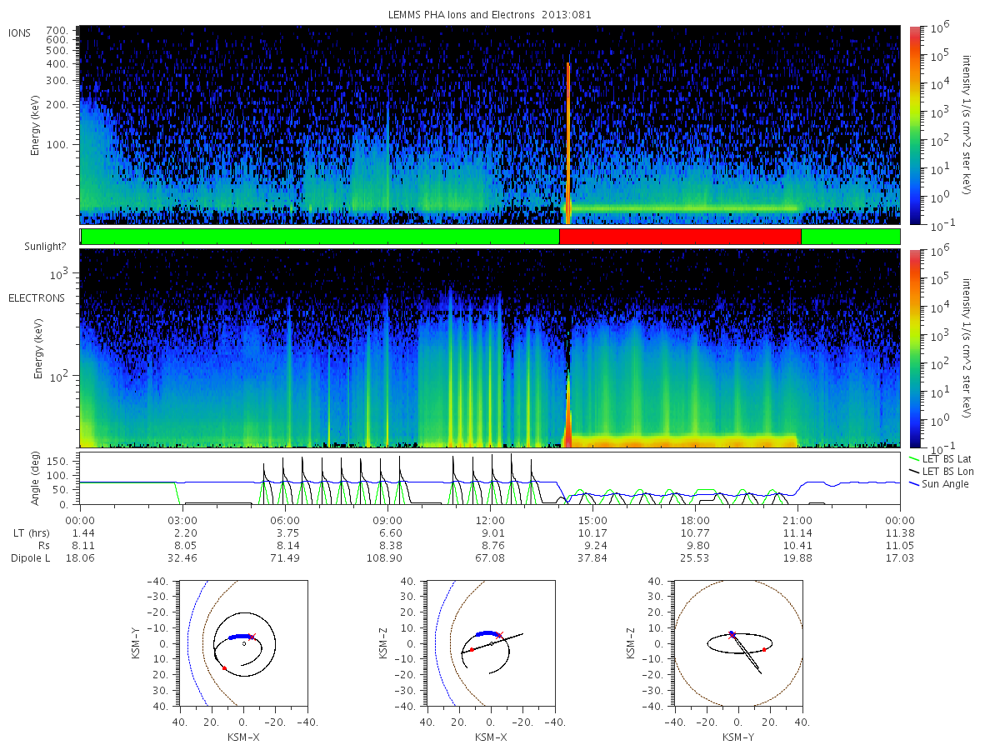Click the LT value 11.38
The image size is (1000, 750).
point(900,532)
